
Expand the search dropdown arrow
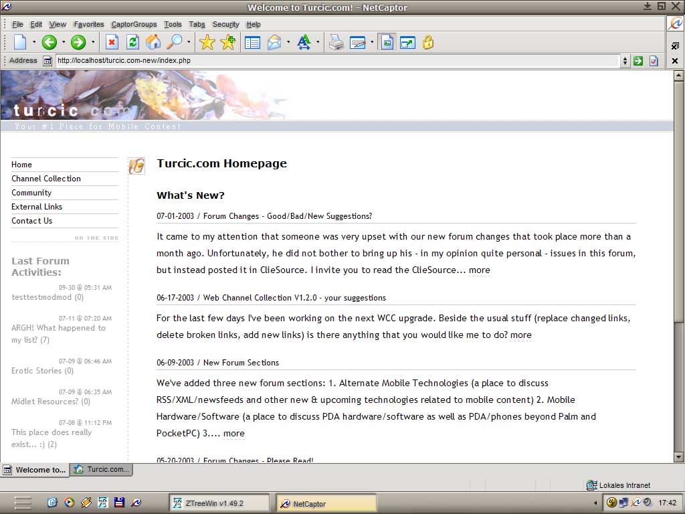[x=189, y=42]
